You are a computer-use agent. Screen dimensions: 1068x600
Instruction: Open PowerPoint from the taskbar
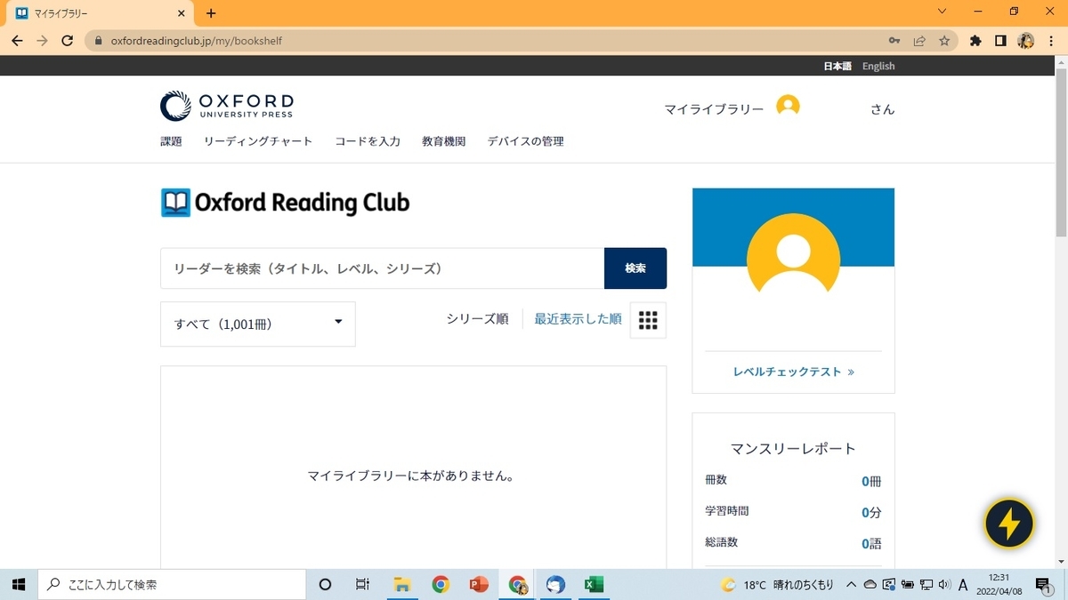(x=479, y=584)
